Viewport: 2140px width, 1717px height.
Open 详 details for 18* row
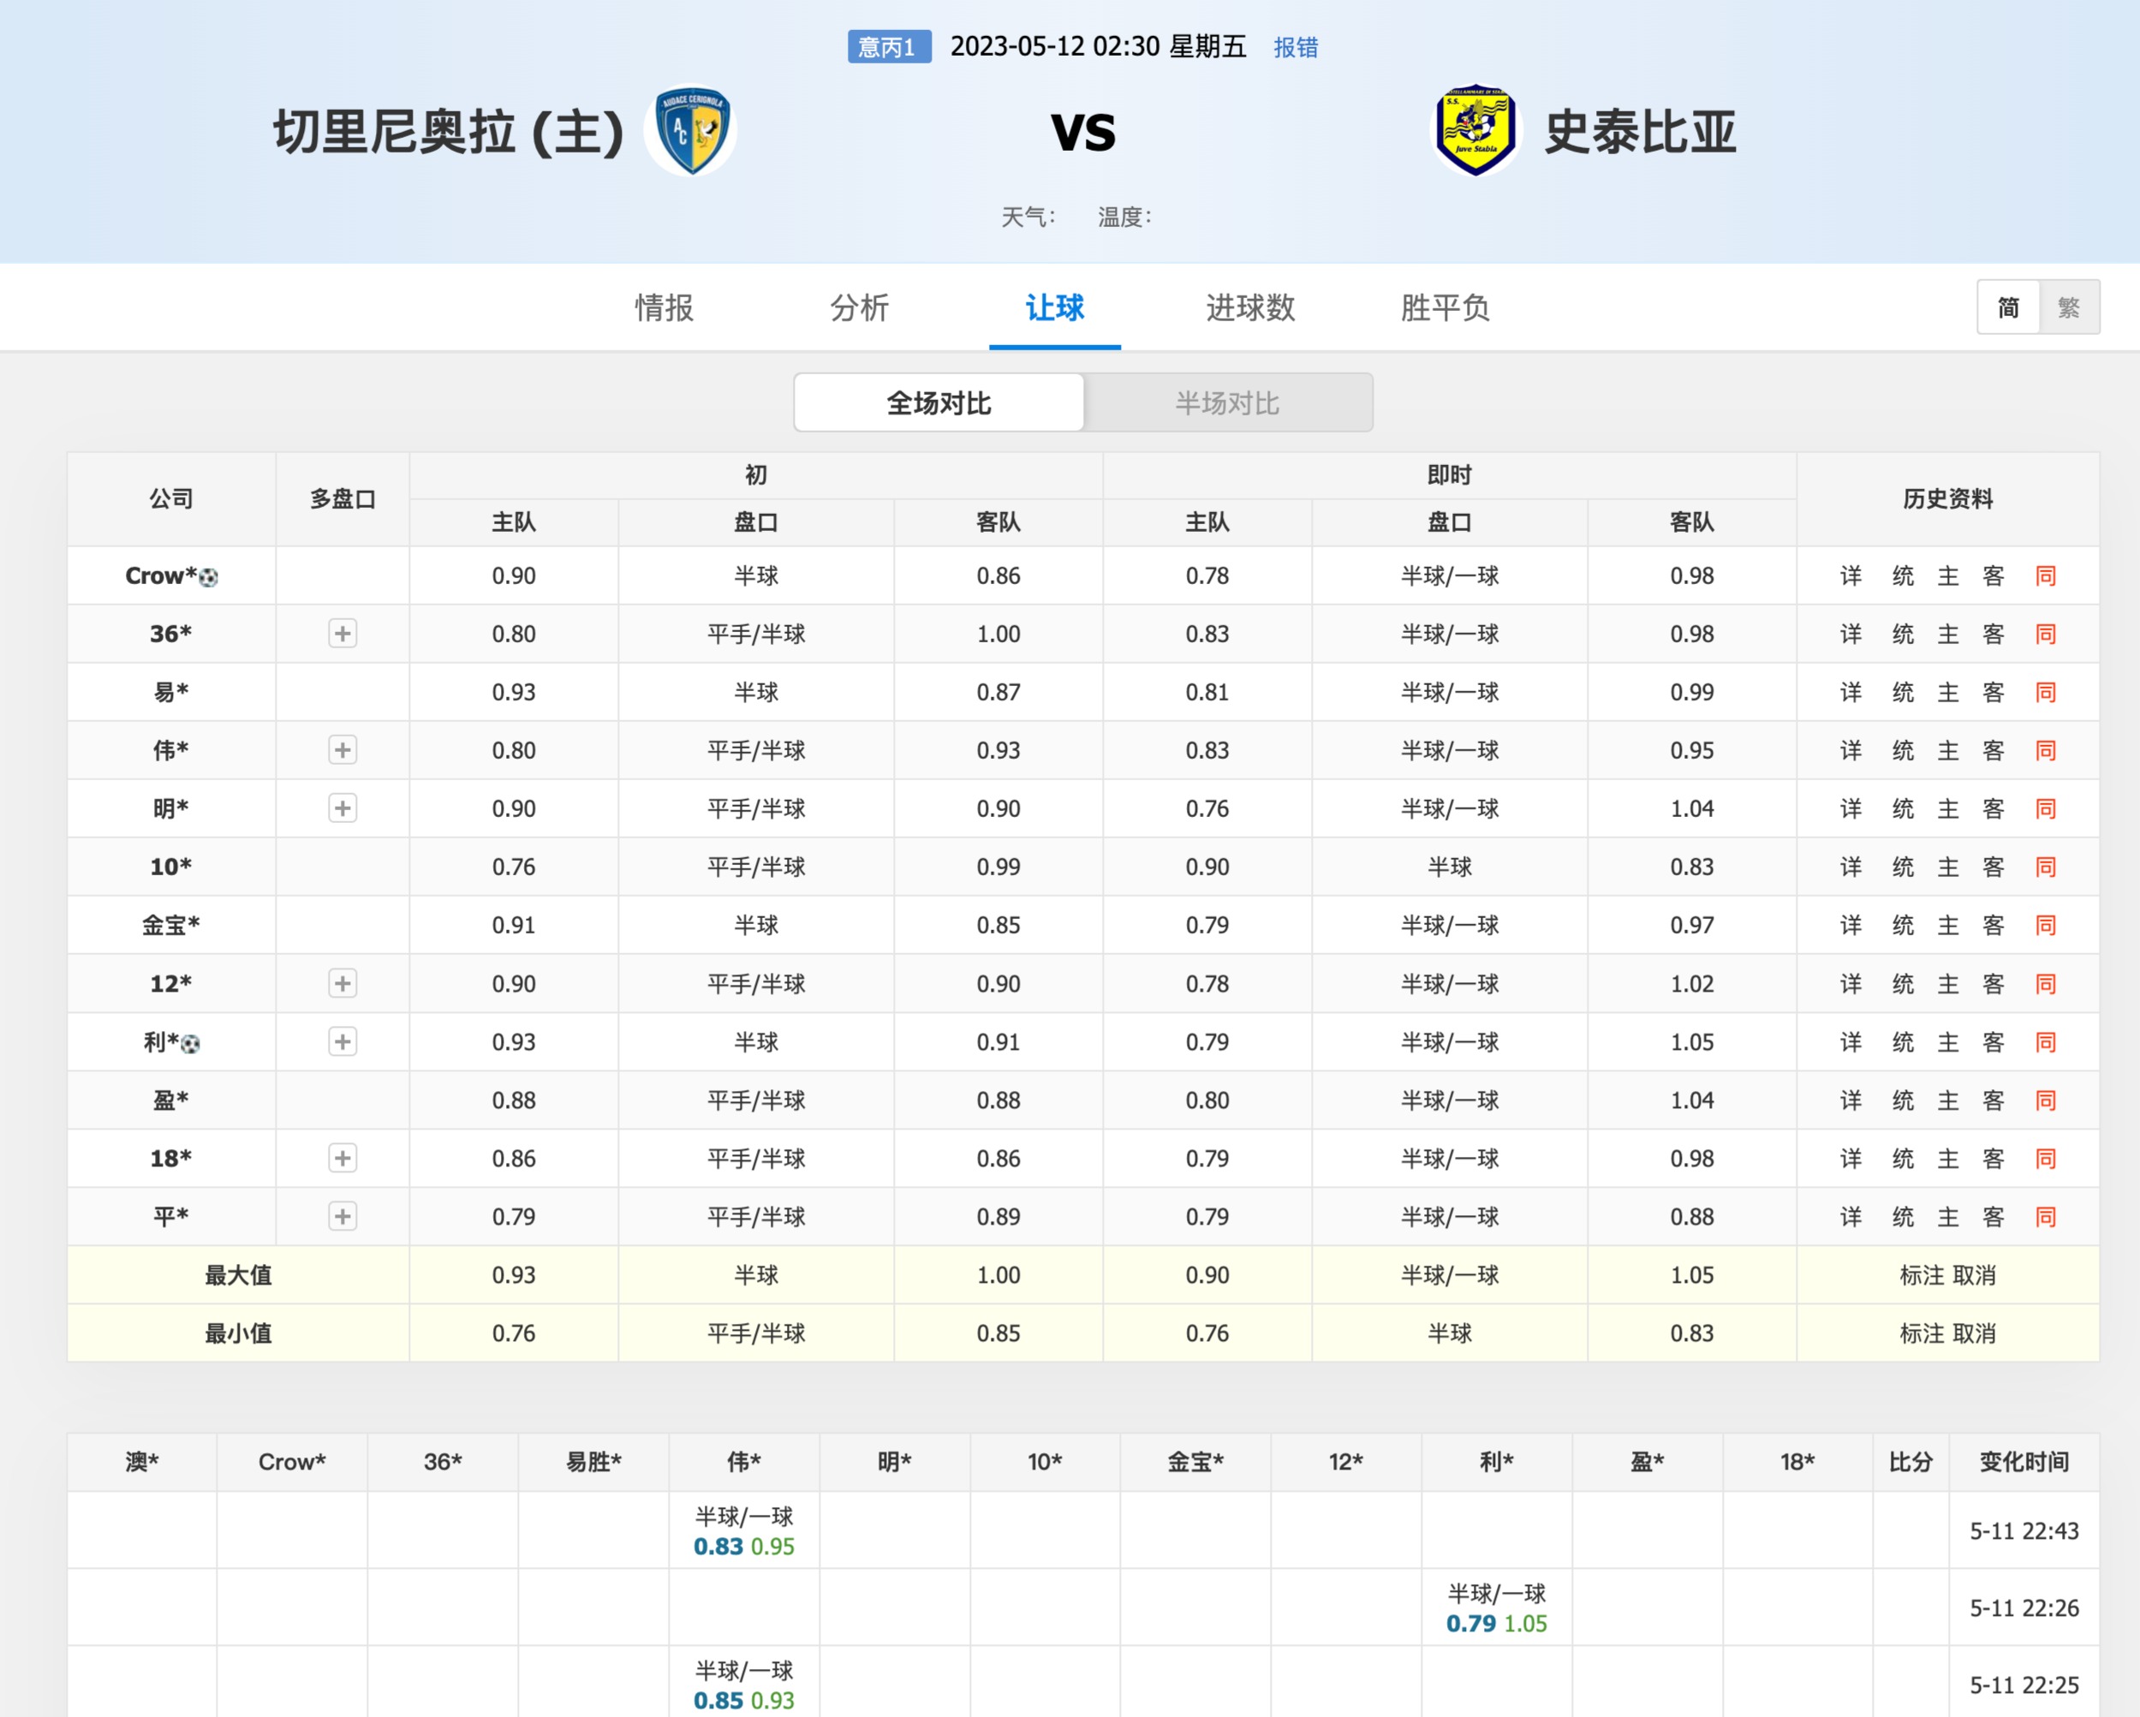pos(1851,1159)
